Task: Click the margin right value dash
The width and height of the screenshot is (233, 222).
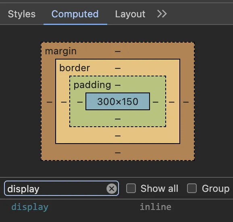Action: [186, 102]
